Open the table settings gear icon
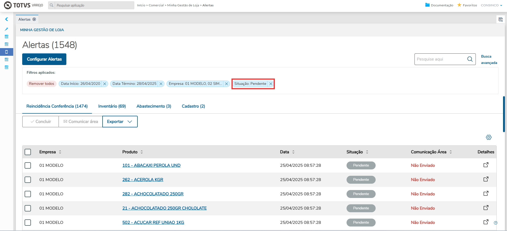This screenshot has height=231, width=507. click(x=489, y=137)
